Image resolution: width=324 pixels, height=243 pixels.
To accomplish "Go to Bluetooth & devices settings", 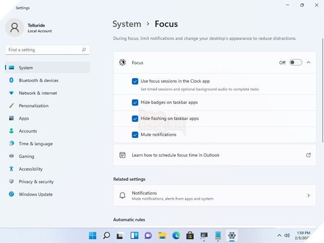I will (x=47, y=80).
